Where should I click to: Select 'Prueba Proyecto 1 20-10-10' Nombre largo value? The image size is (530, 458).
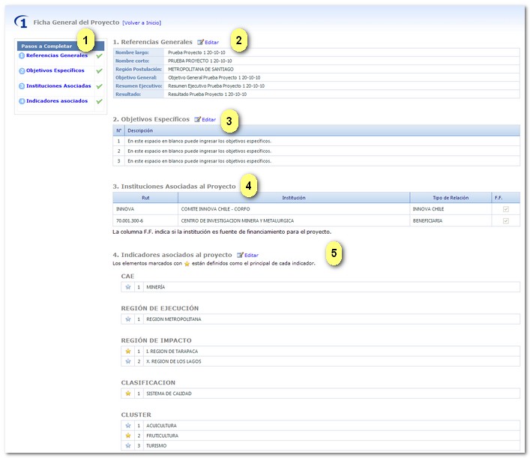[196, 52]
